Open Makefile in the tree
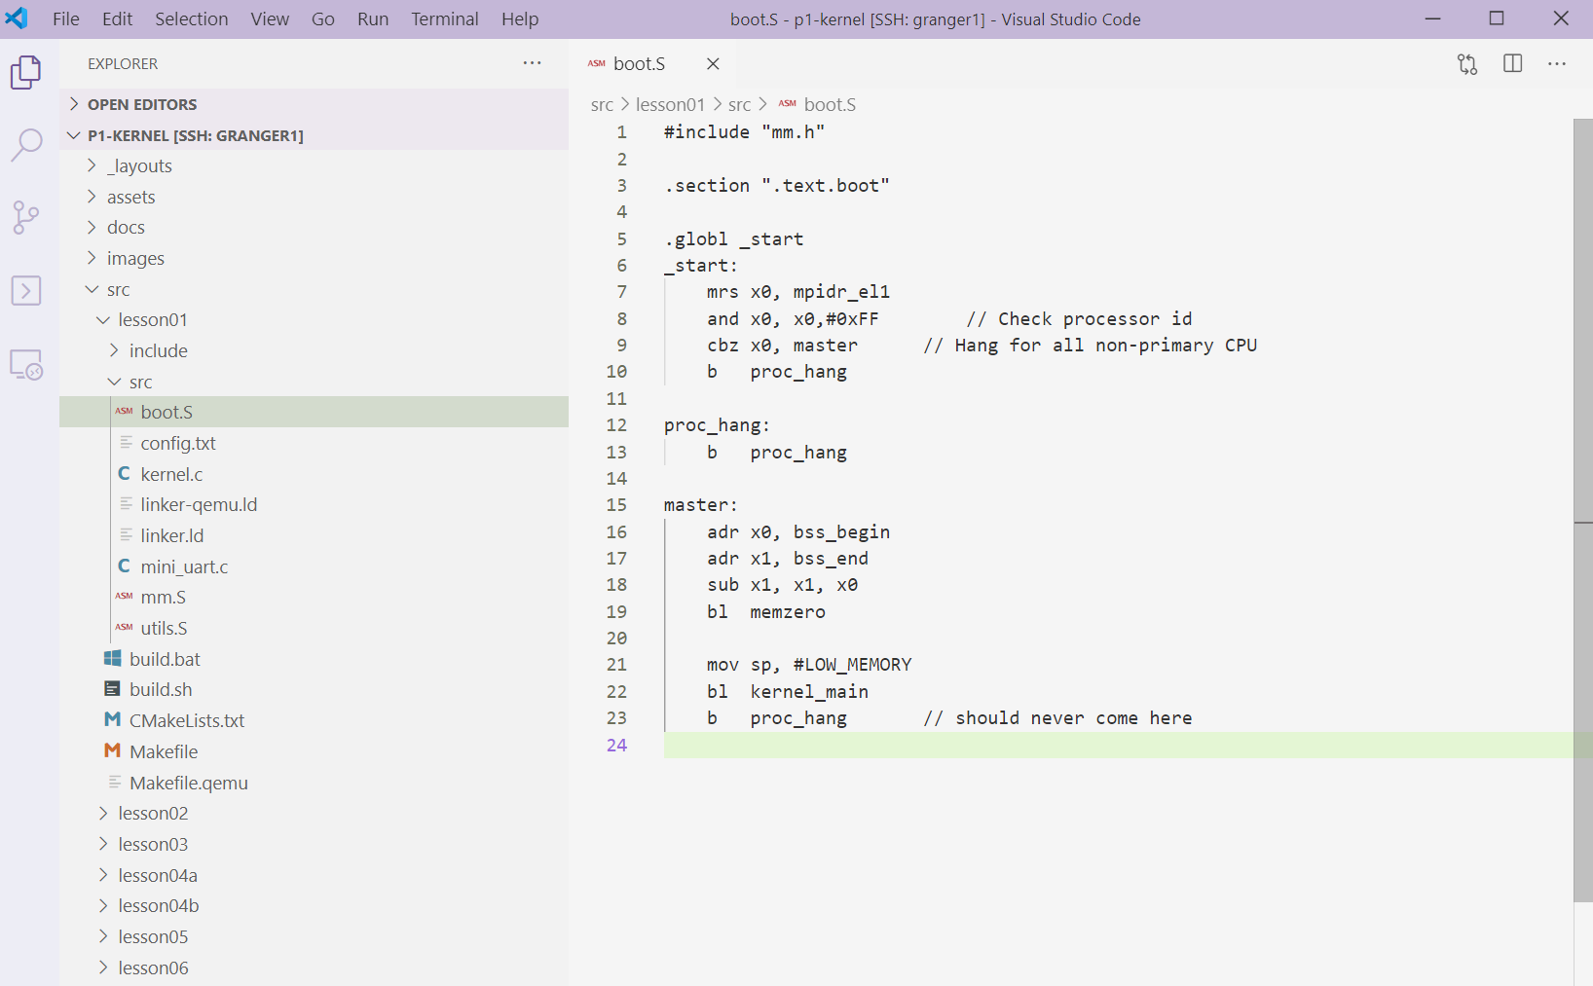The height and width of the screenshot is (986, 1593). [314, 752]
